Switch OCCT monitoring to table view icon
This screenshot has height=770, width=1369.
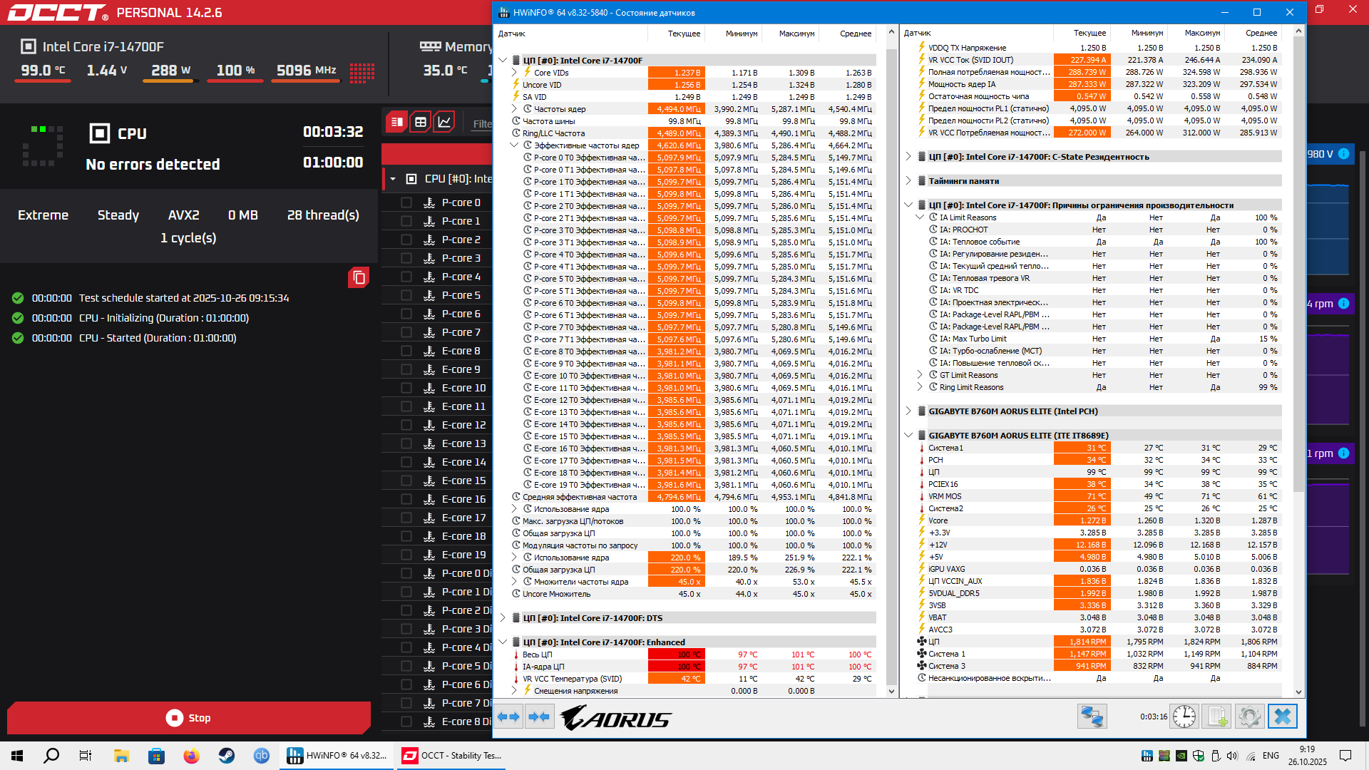point(421,122)
